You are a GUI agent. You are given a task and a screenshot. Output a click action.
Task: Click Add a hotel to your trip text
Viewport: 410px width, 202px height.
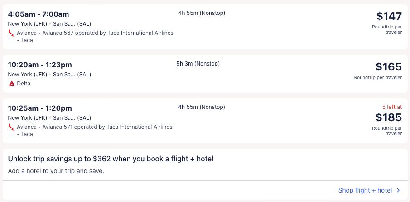coord(56,171)
